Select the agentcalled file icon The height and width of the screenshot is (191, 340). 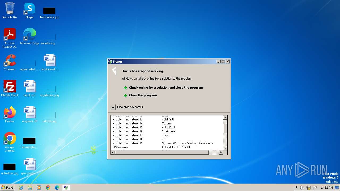29,65
